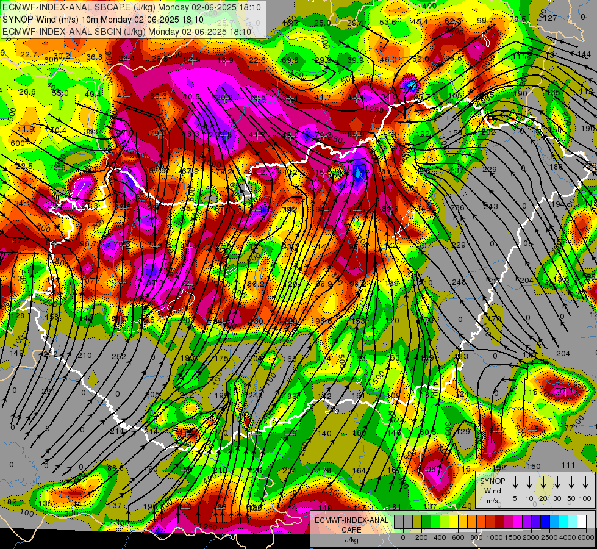The height and width of the screenshot is (549, 597).
Task: Click the wind legend arrow above 100
Action: click(585, 483)
